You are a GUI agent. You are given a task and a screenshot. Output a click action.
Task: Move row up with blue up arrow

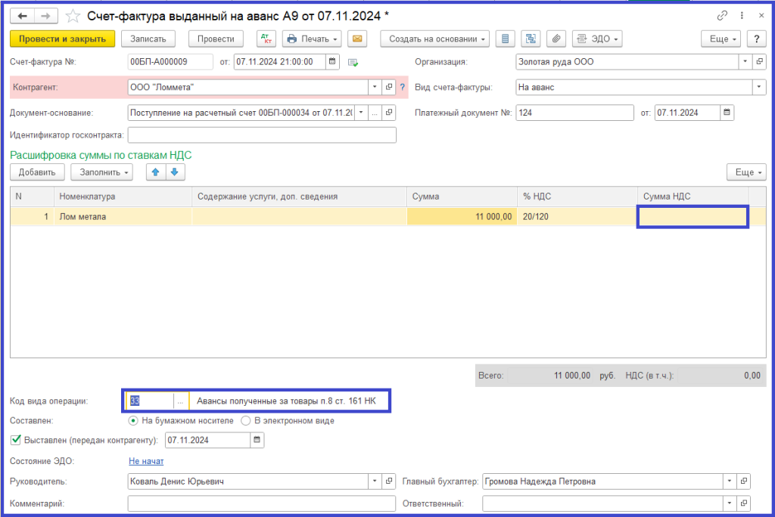coord(155,172)
